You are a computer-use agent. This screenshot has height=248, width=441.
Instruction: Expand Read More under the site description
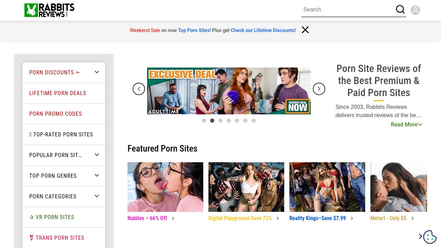click(x=407, y=124)
